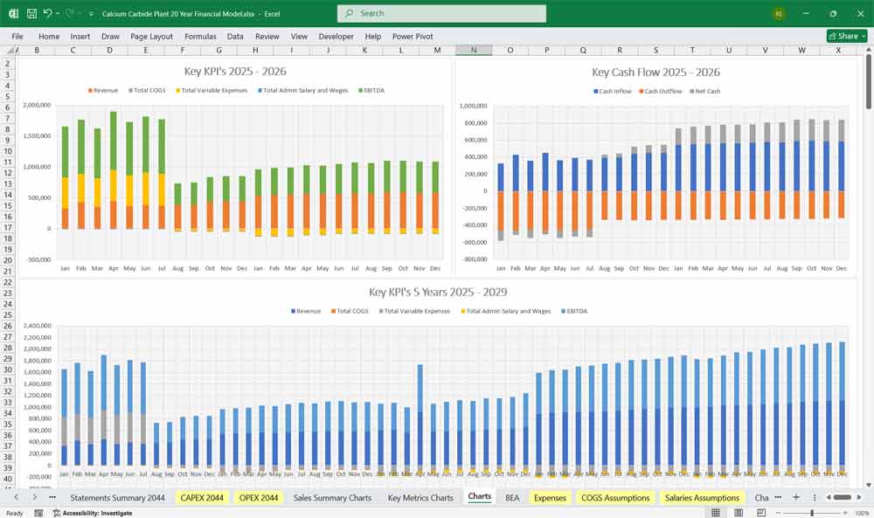Open the Charts sheet tab

pyautogui.click(x=480, y=496)
